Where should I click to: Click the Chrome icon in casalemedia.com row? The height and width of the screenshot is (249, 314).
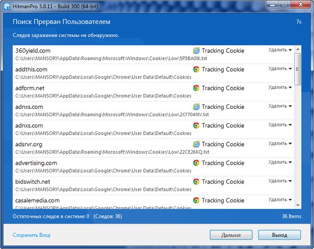tap(196, 200)
